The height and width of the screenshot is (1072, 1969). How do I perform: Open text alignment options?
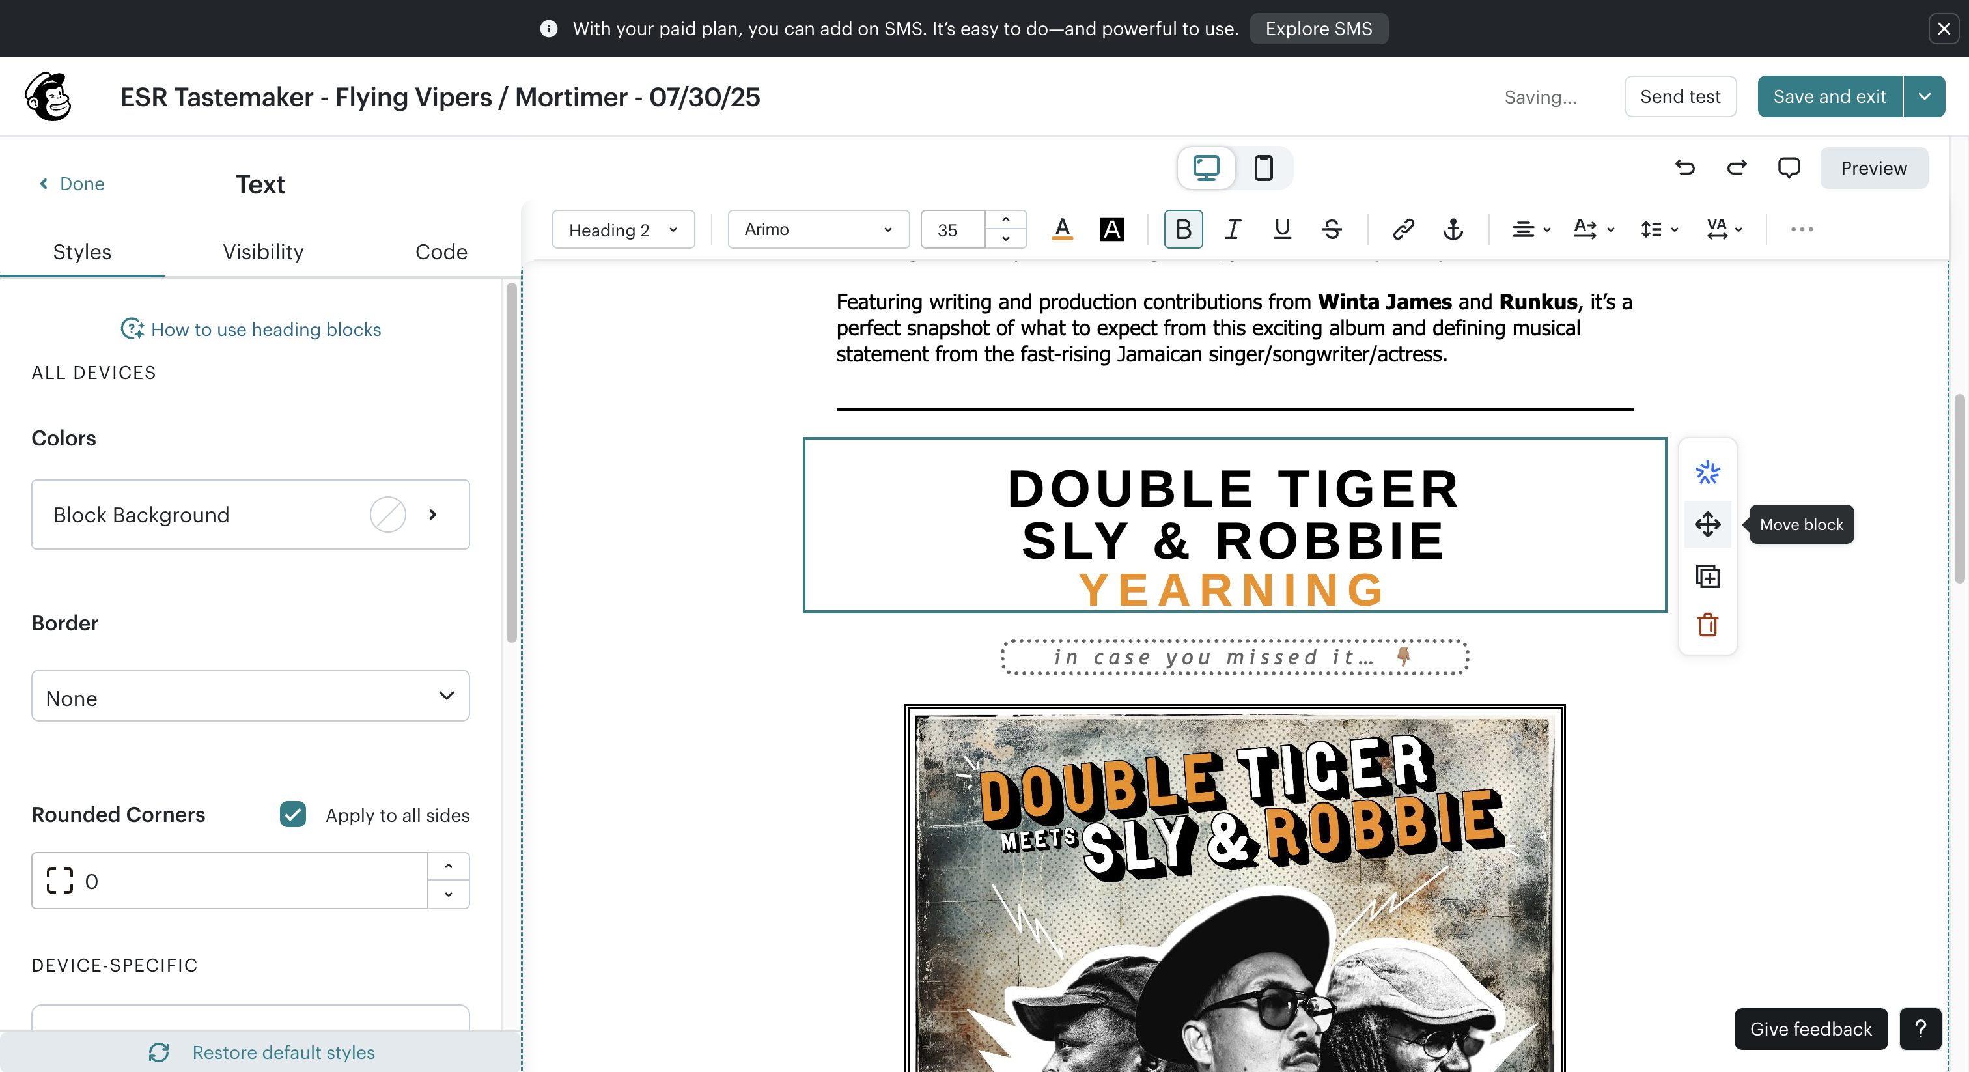coord(1531,229)
